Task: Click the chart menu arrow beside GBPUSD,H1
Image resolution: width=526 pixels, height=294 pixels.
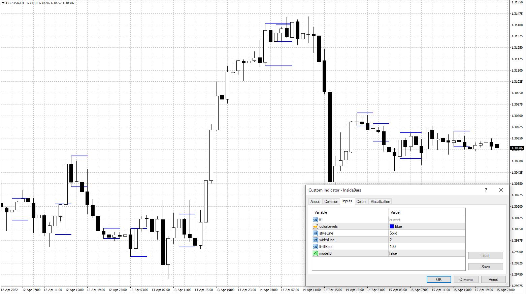Action: click(3, 3)
